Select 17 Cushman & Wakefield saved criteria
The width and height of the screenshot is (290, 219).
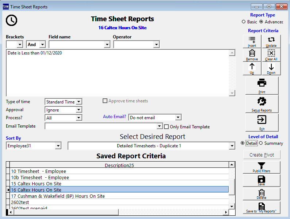58,196
